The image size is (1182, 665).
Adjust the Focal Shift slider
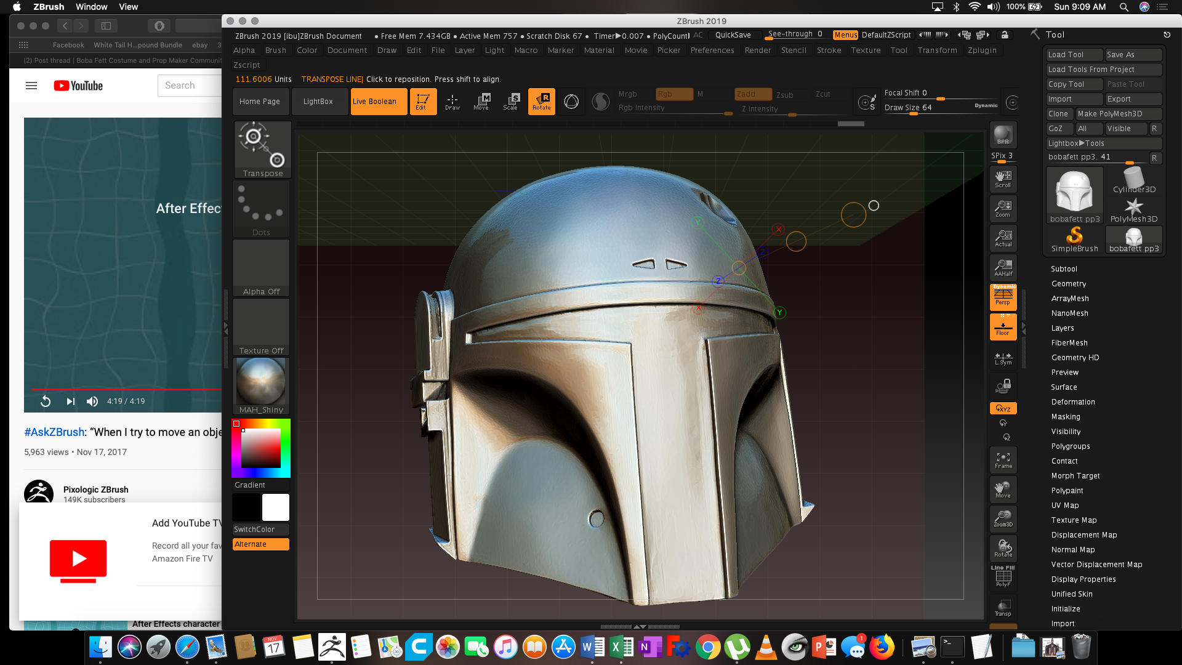tap(940, 93)
